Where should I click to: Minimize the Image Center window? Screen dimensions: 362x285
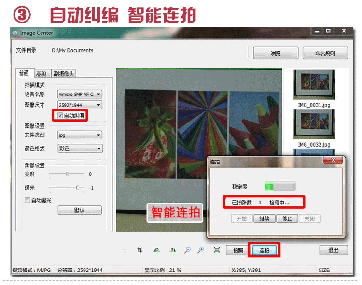[317, 31]
